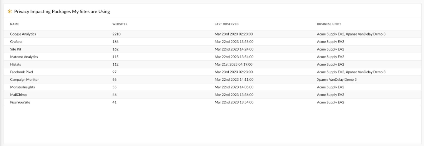Click Mar 22nd 2023 14:11:00 timestamp
The image size is (424, 146).
click(234, 80)
